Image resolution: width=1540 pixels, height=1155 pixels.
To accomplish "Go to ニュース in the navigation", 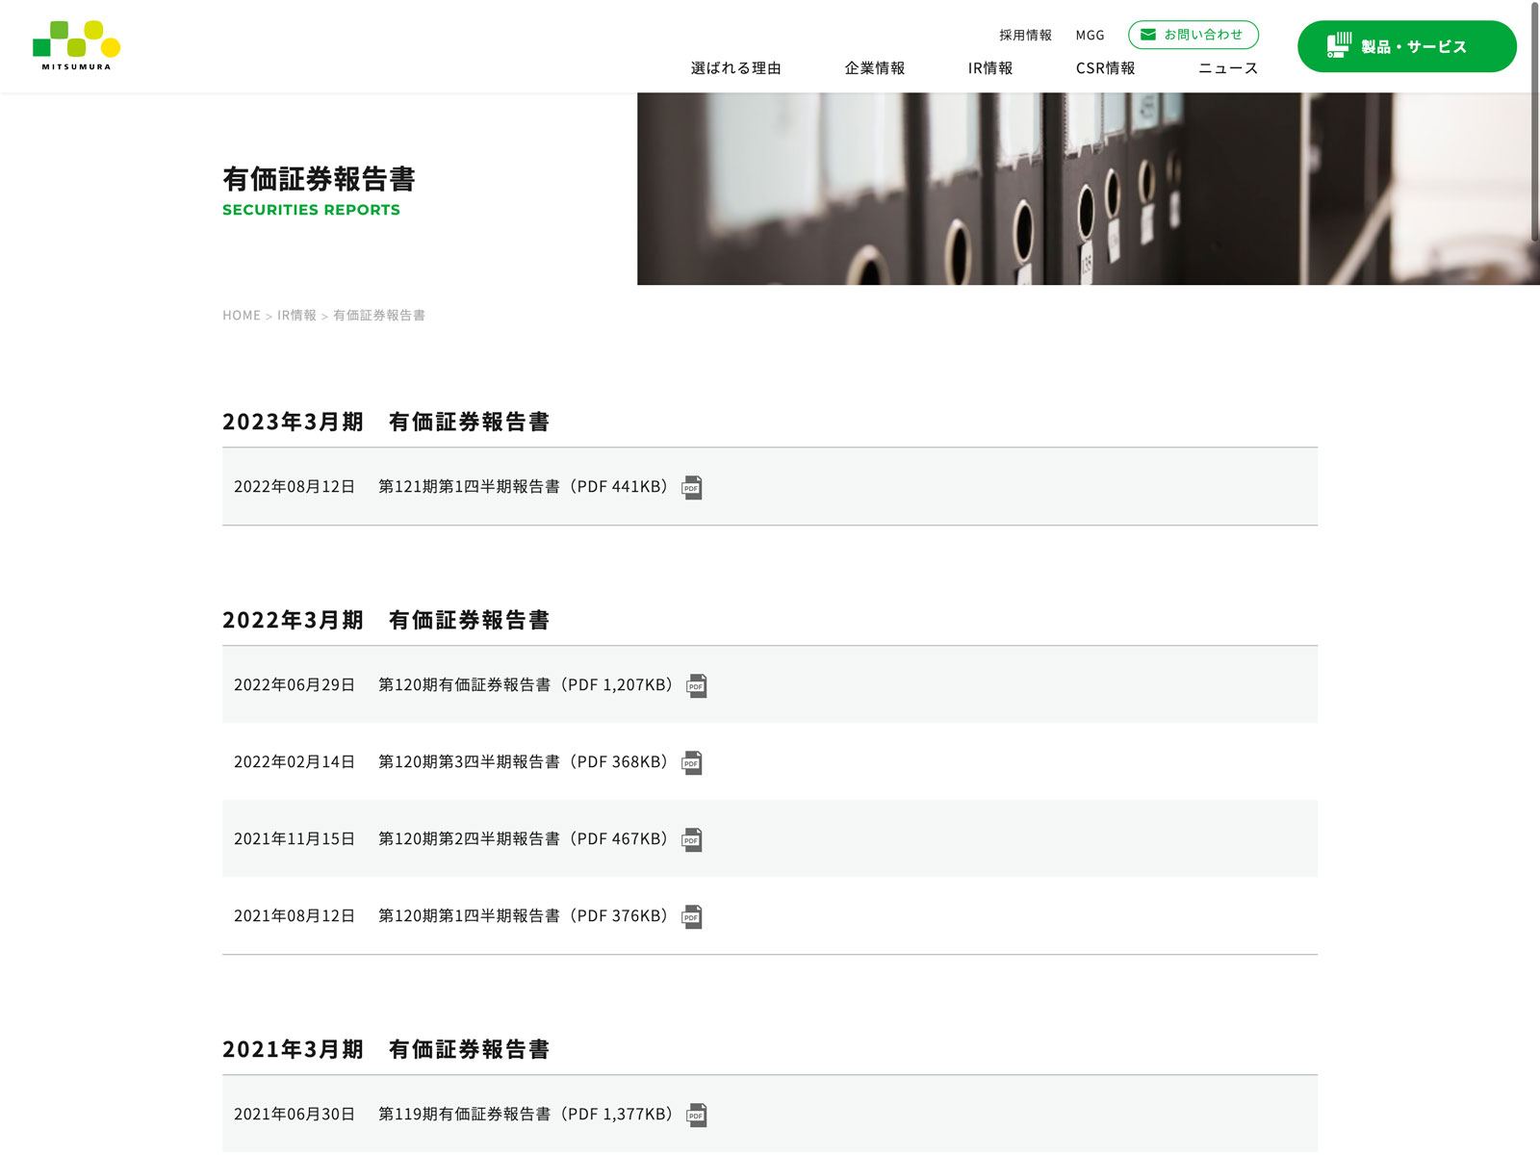I will point(1227,68).
